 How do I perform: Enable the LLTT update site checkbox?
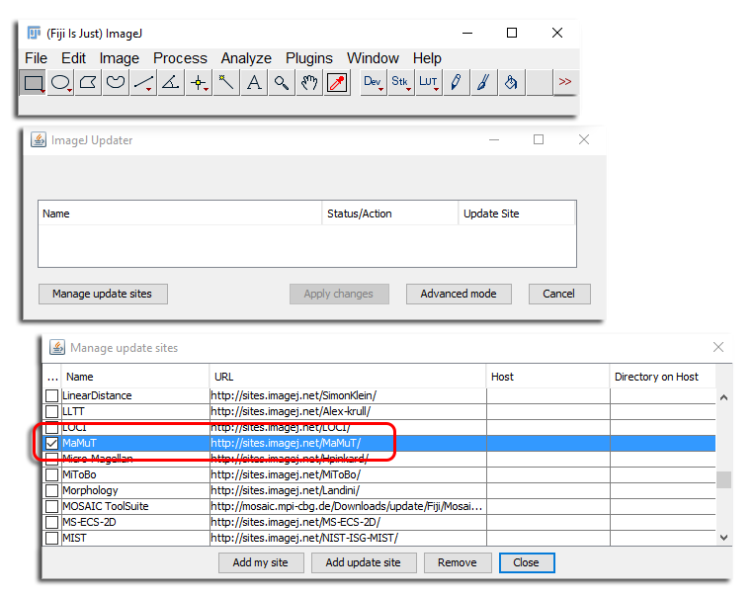[x=51, y=412]
